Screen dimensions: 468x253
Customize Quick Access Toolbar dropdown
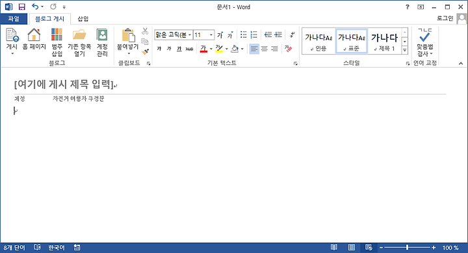pyautogui.click(x=64, y=7)
